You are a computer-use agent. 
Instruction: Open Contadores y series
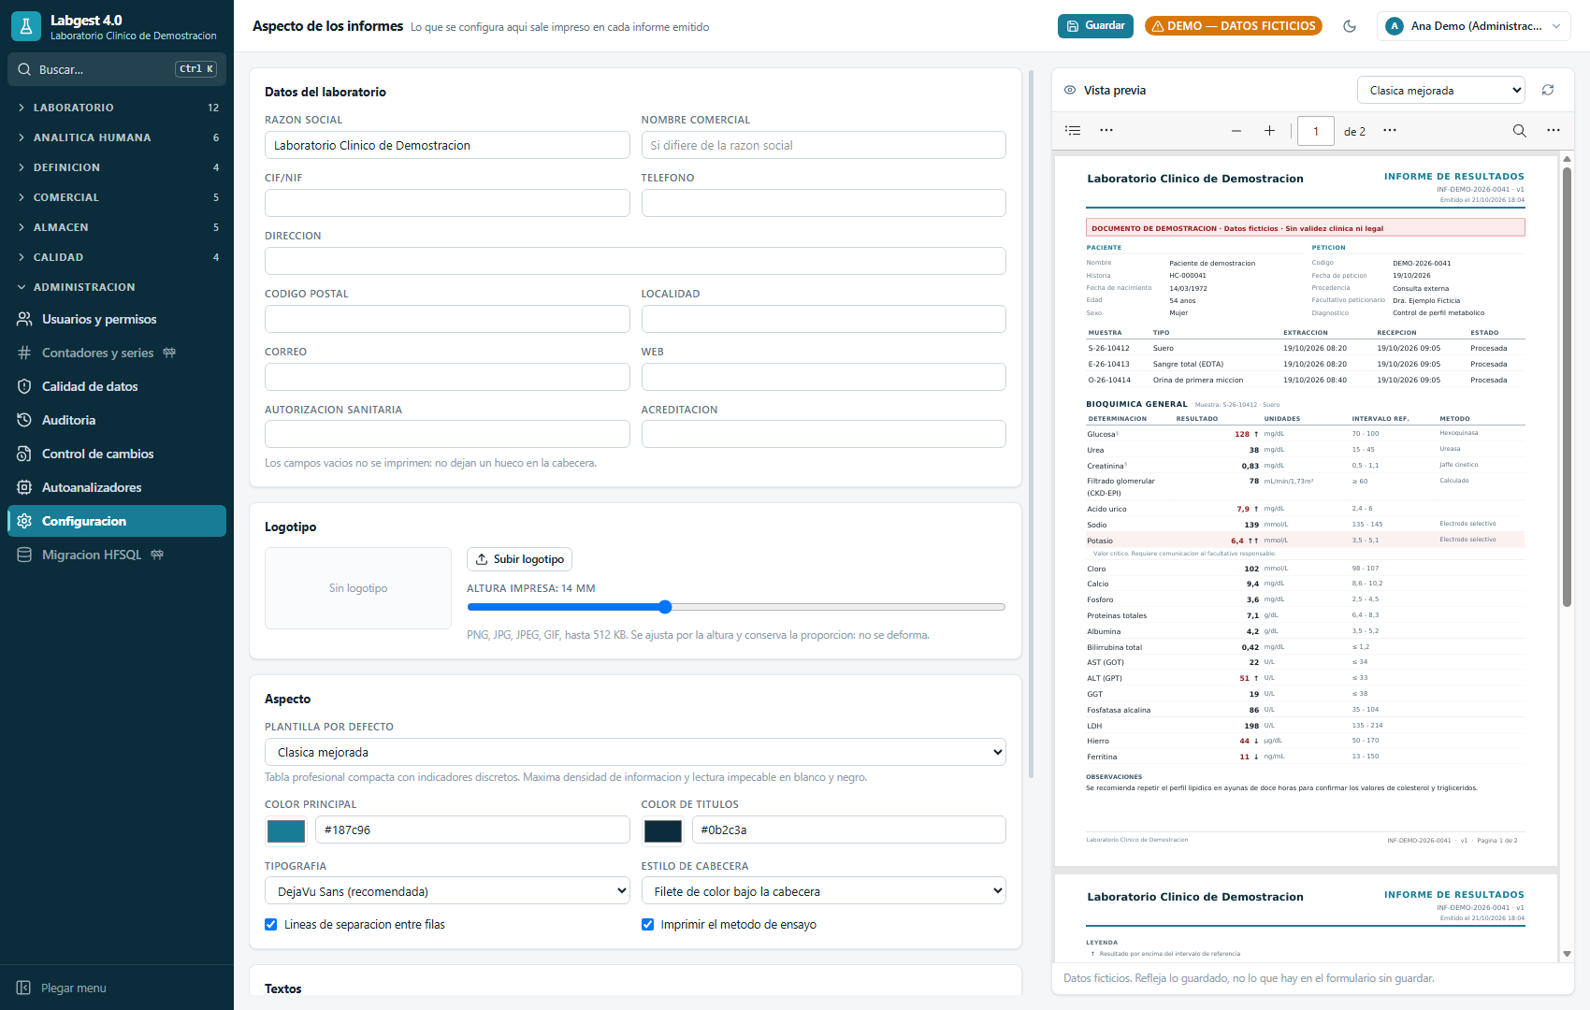coord(117,353)
